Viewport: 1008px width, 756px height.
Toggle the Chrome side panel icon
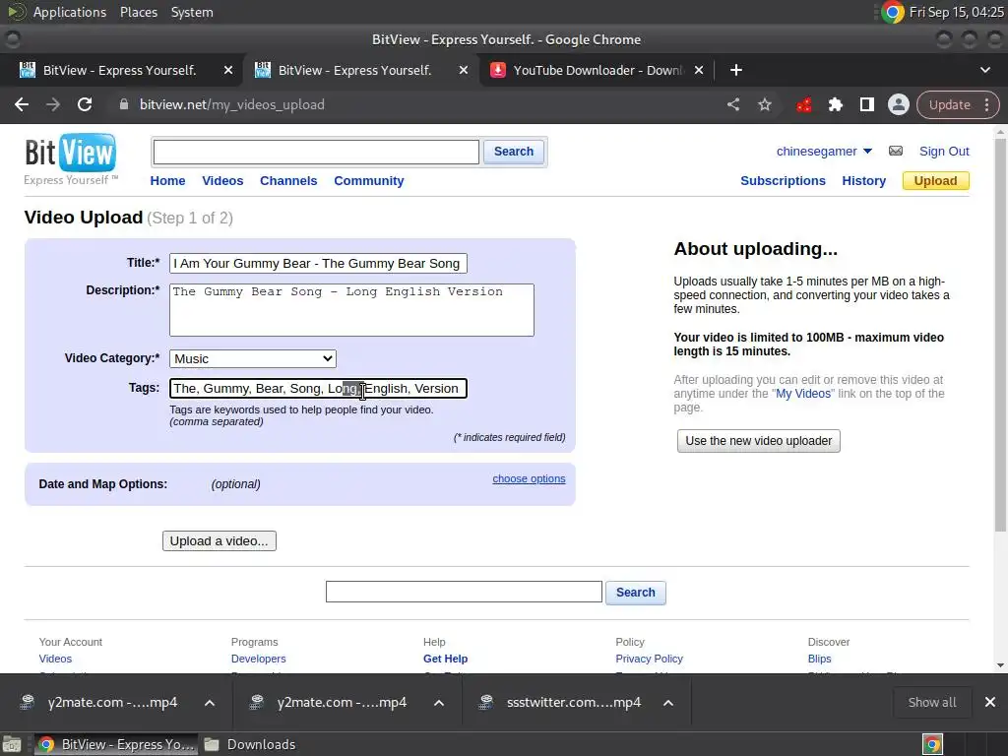tap(866, 104)
